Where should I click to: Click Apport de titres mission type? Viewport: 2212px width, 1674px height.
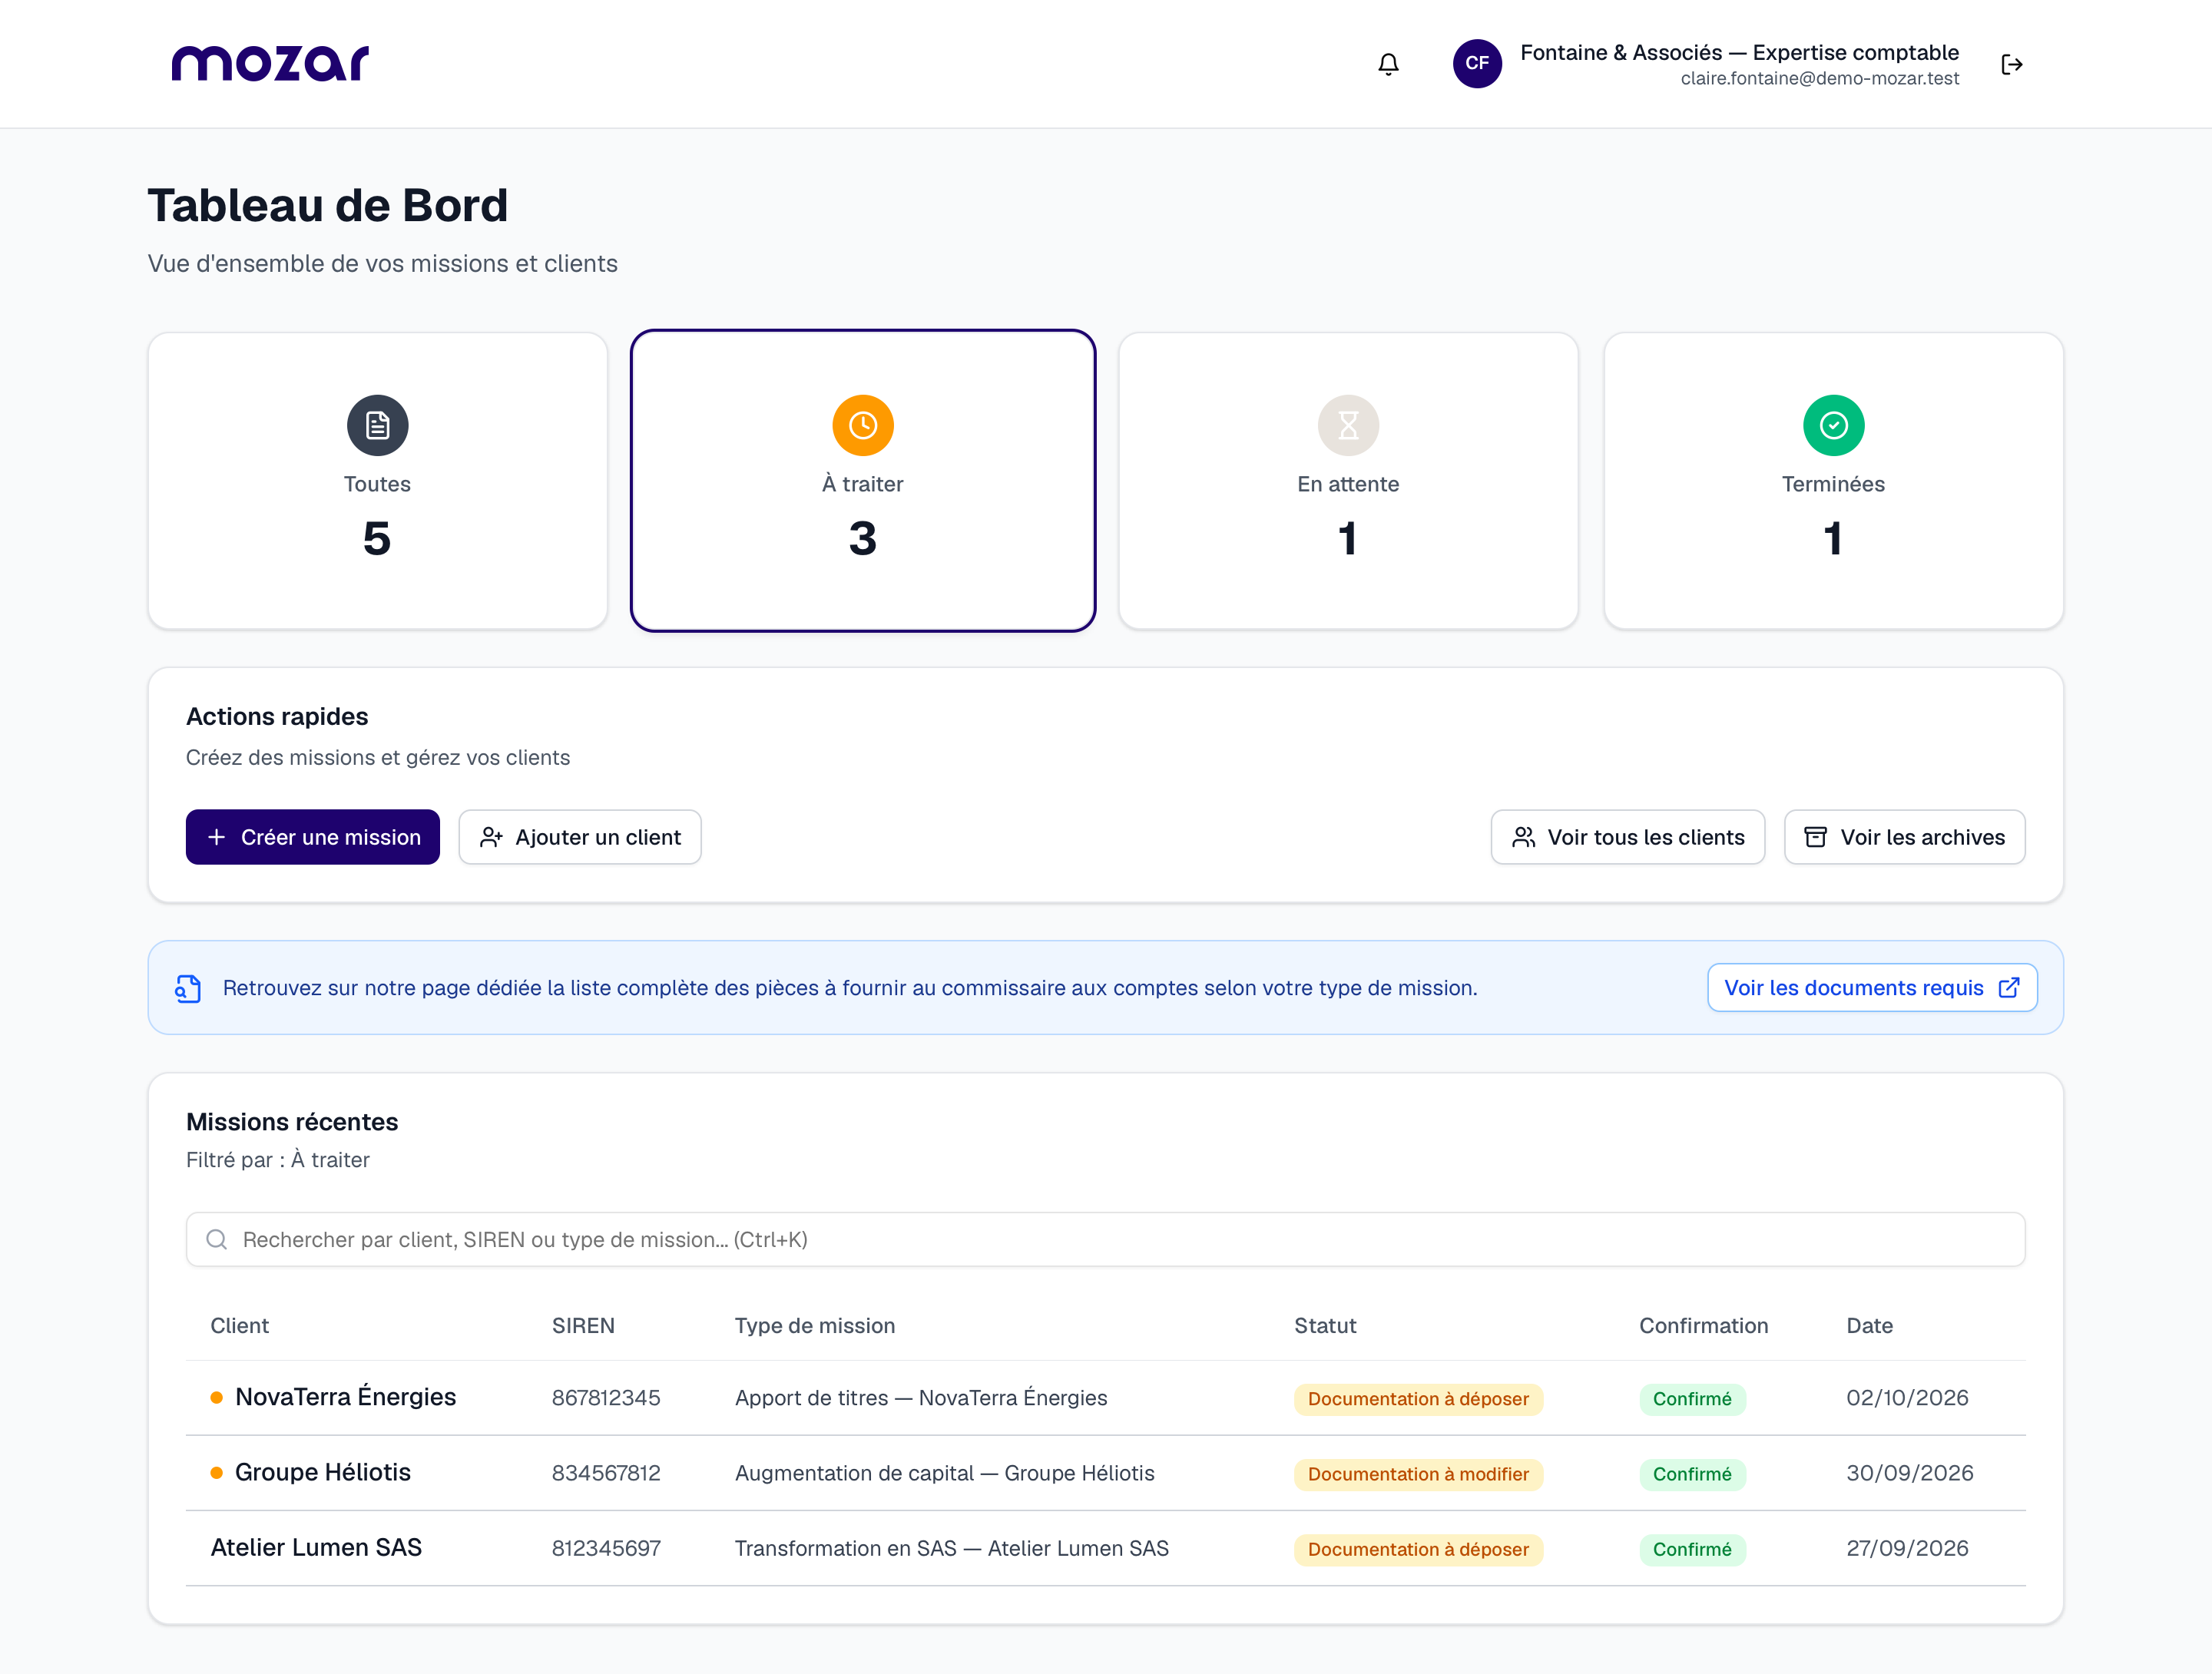(x=921, y=1398)
